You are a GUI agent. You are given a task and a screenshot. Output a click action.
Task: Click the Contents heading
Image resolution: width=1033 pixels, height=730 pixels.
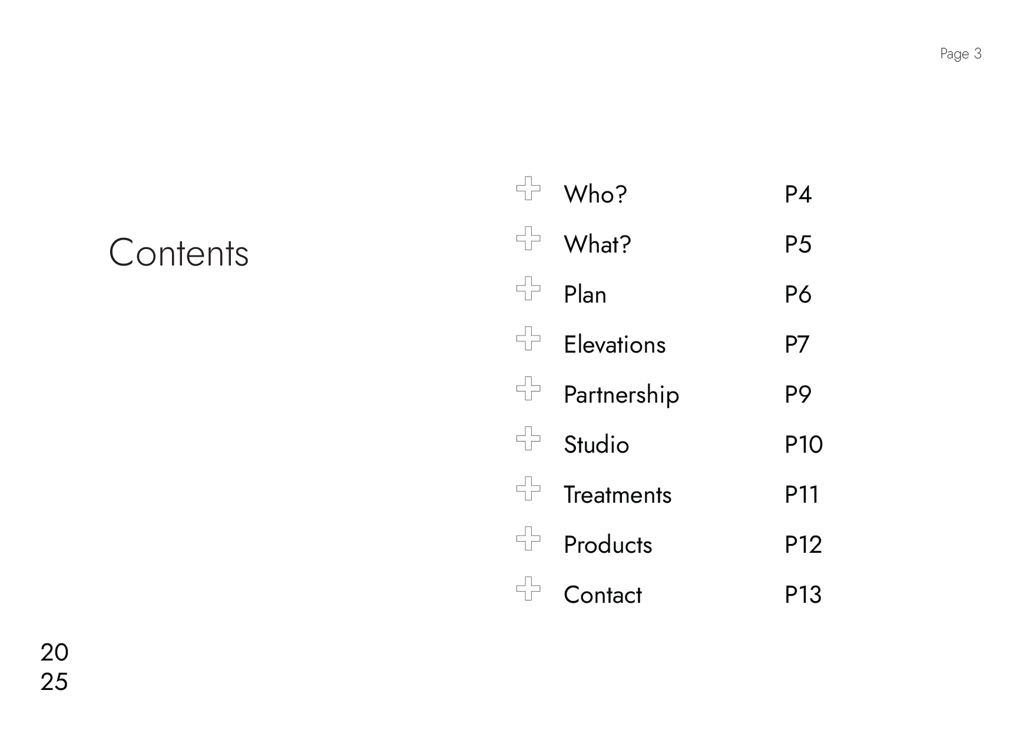click(178, 253)
